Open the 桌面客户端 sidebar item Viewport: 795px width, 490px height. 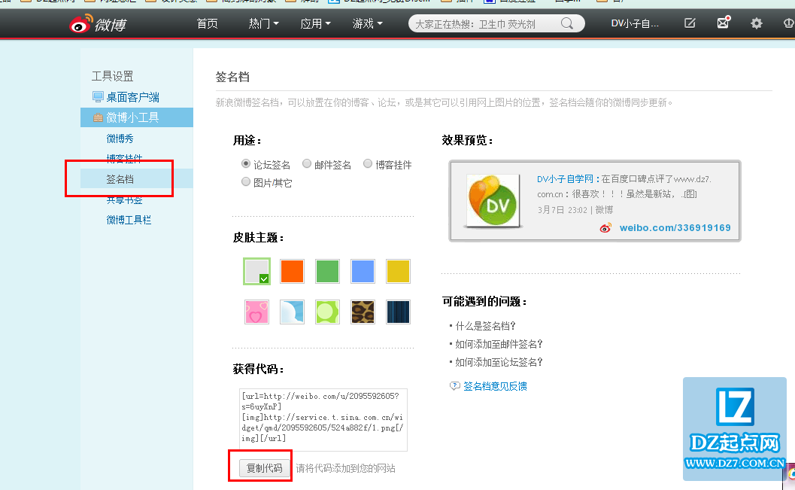[x=133, y=97]
